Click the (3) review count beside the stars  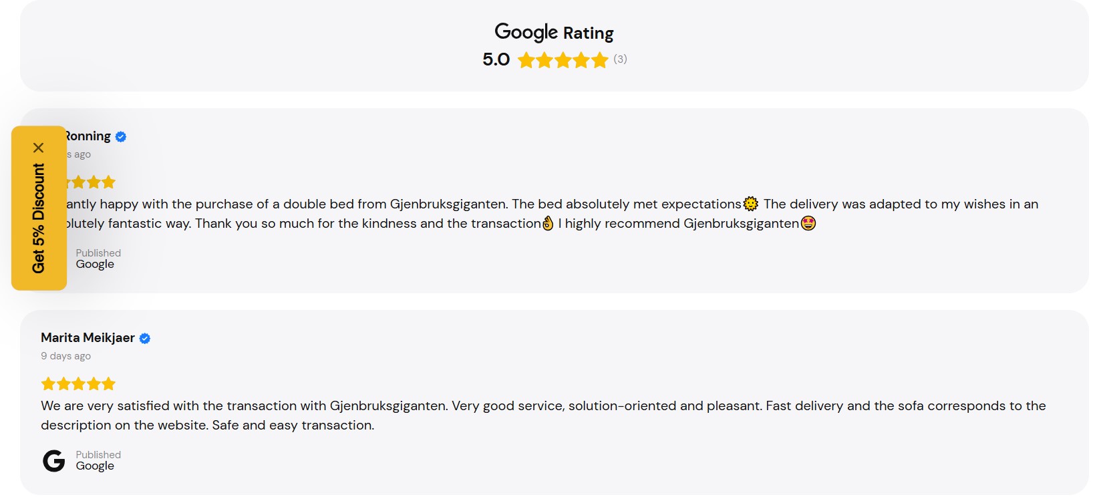click(x=621, y=59)
